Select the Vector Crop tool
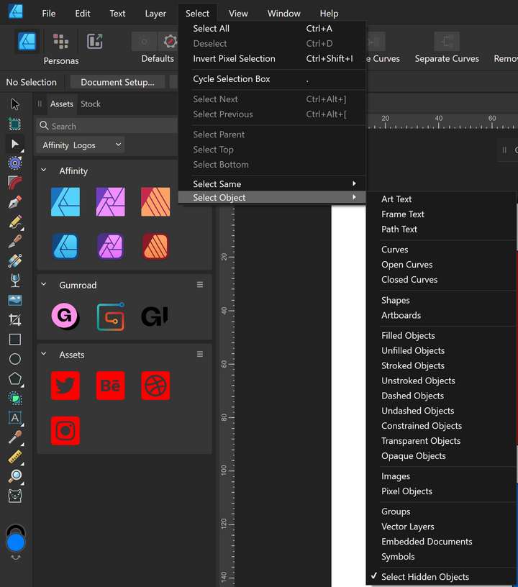The image size is (518, 587). click(15, 319)
